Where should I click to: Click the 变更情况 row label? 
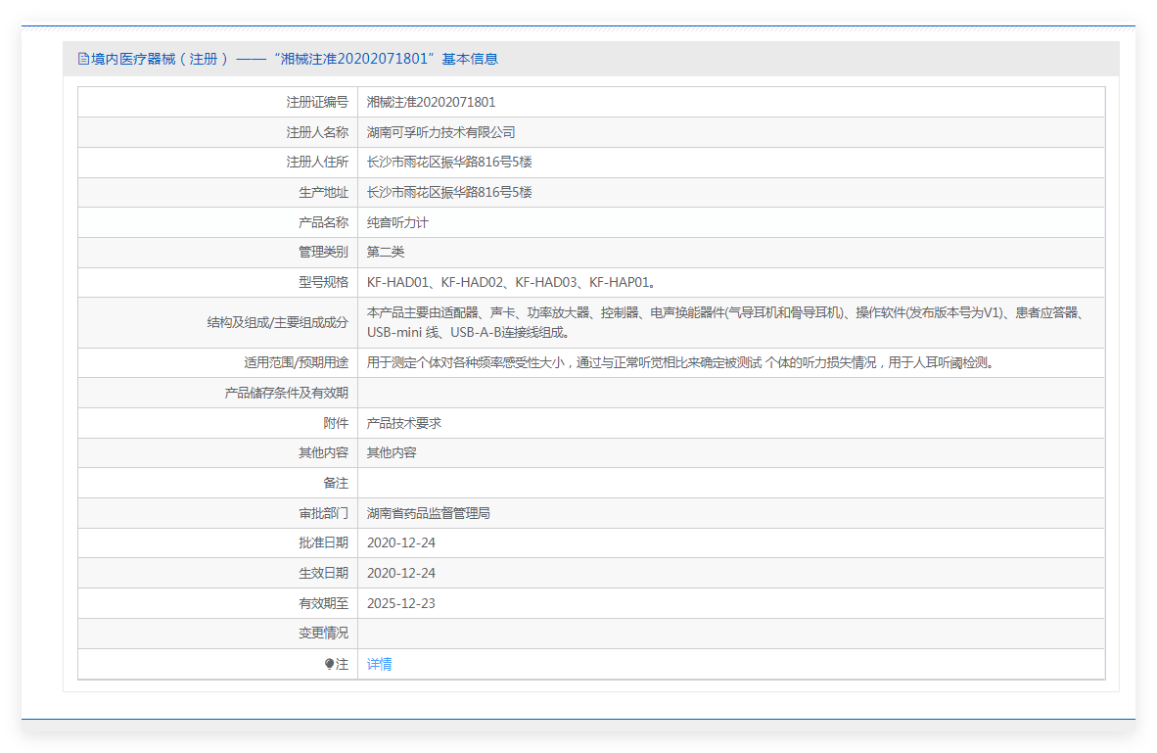323,633
